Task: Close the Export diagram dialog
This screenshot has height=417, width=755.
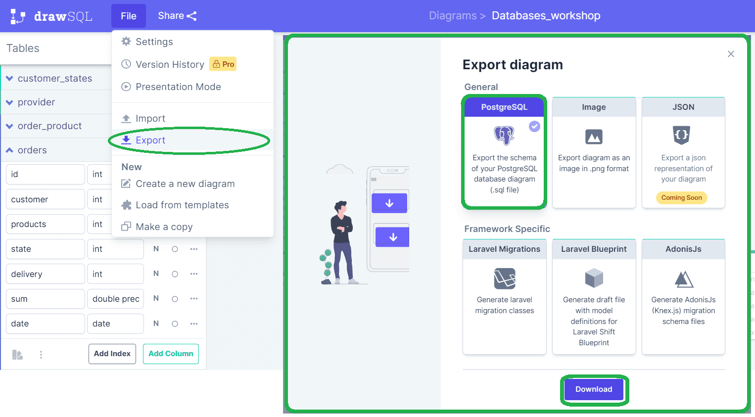Action: [x=731, y=54]
